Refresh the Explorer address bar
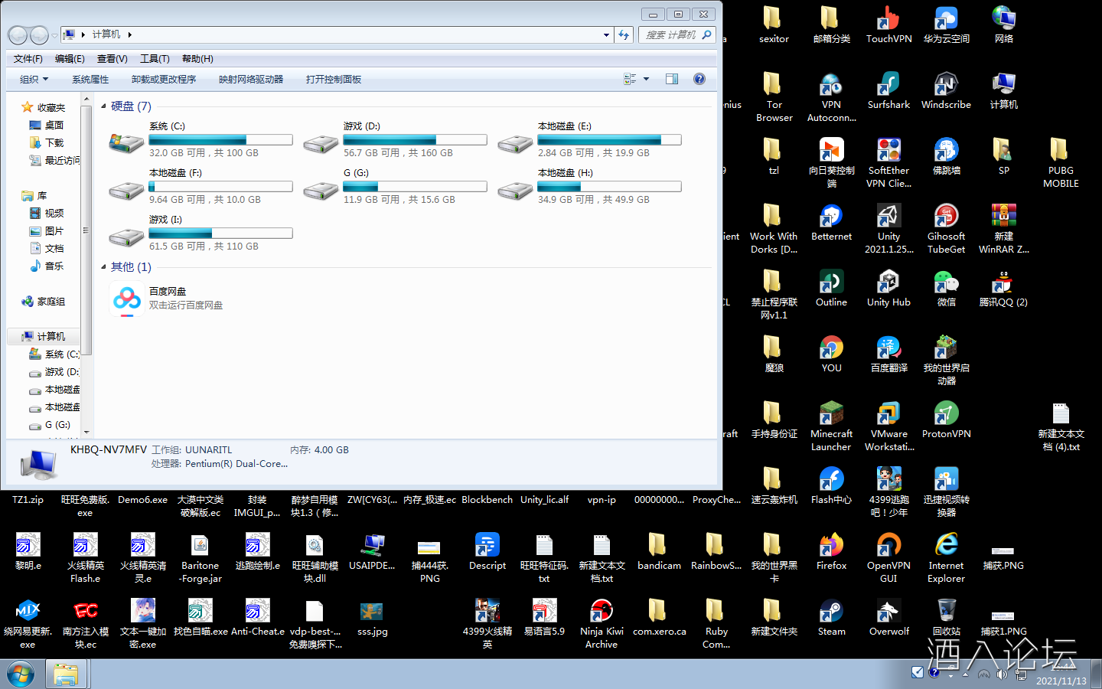Viewport: 1102px width, 689px height. click(x=624, y=34)
